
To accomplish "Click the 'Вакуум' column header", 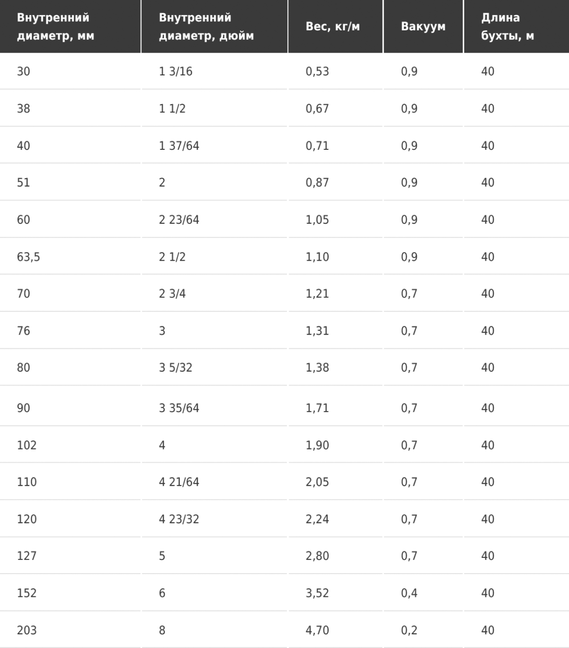I will pos(423,27).
